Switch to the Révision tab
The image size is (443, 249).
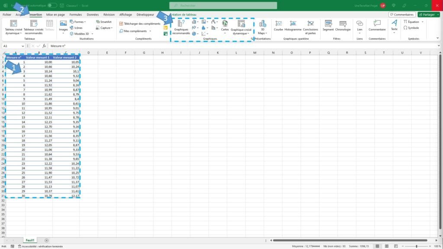tap(109, 14)
